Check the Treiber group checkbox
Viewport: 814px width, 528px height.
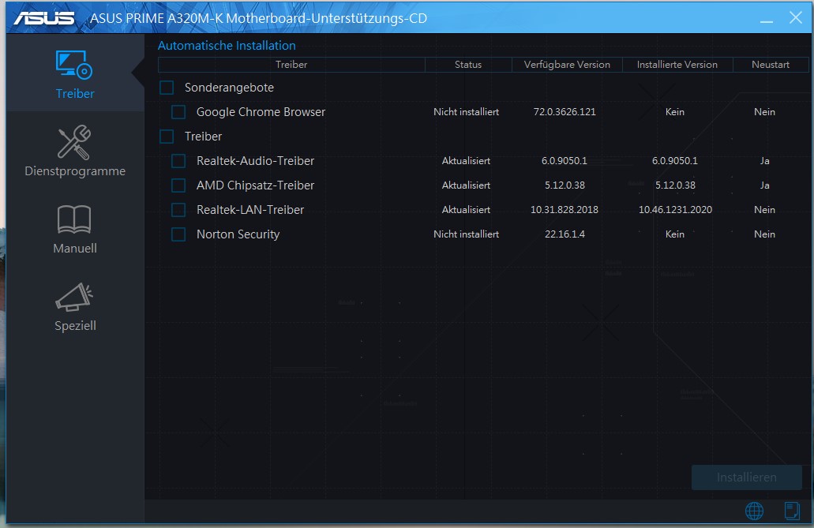pos(167,136)
